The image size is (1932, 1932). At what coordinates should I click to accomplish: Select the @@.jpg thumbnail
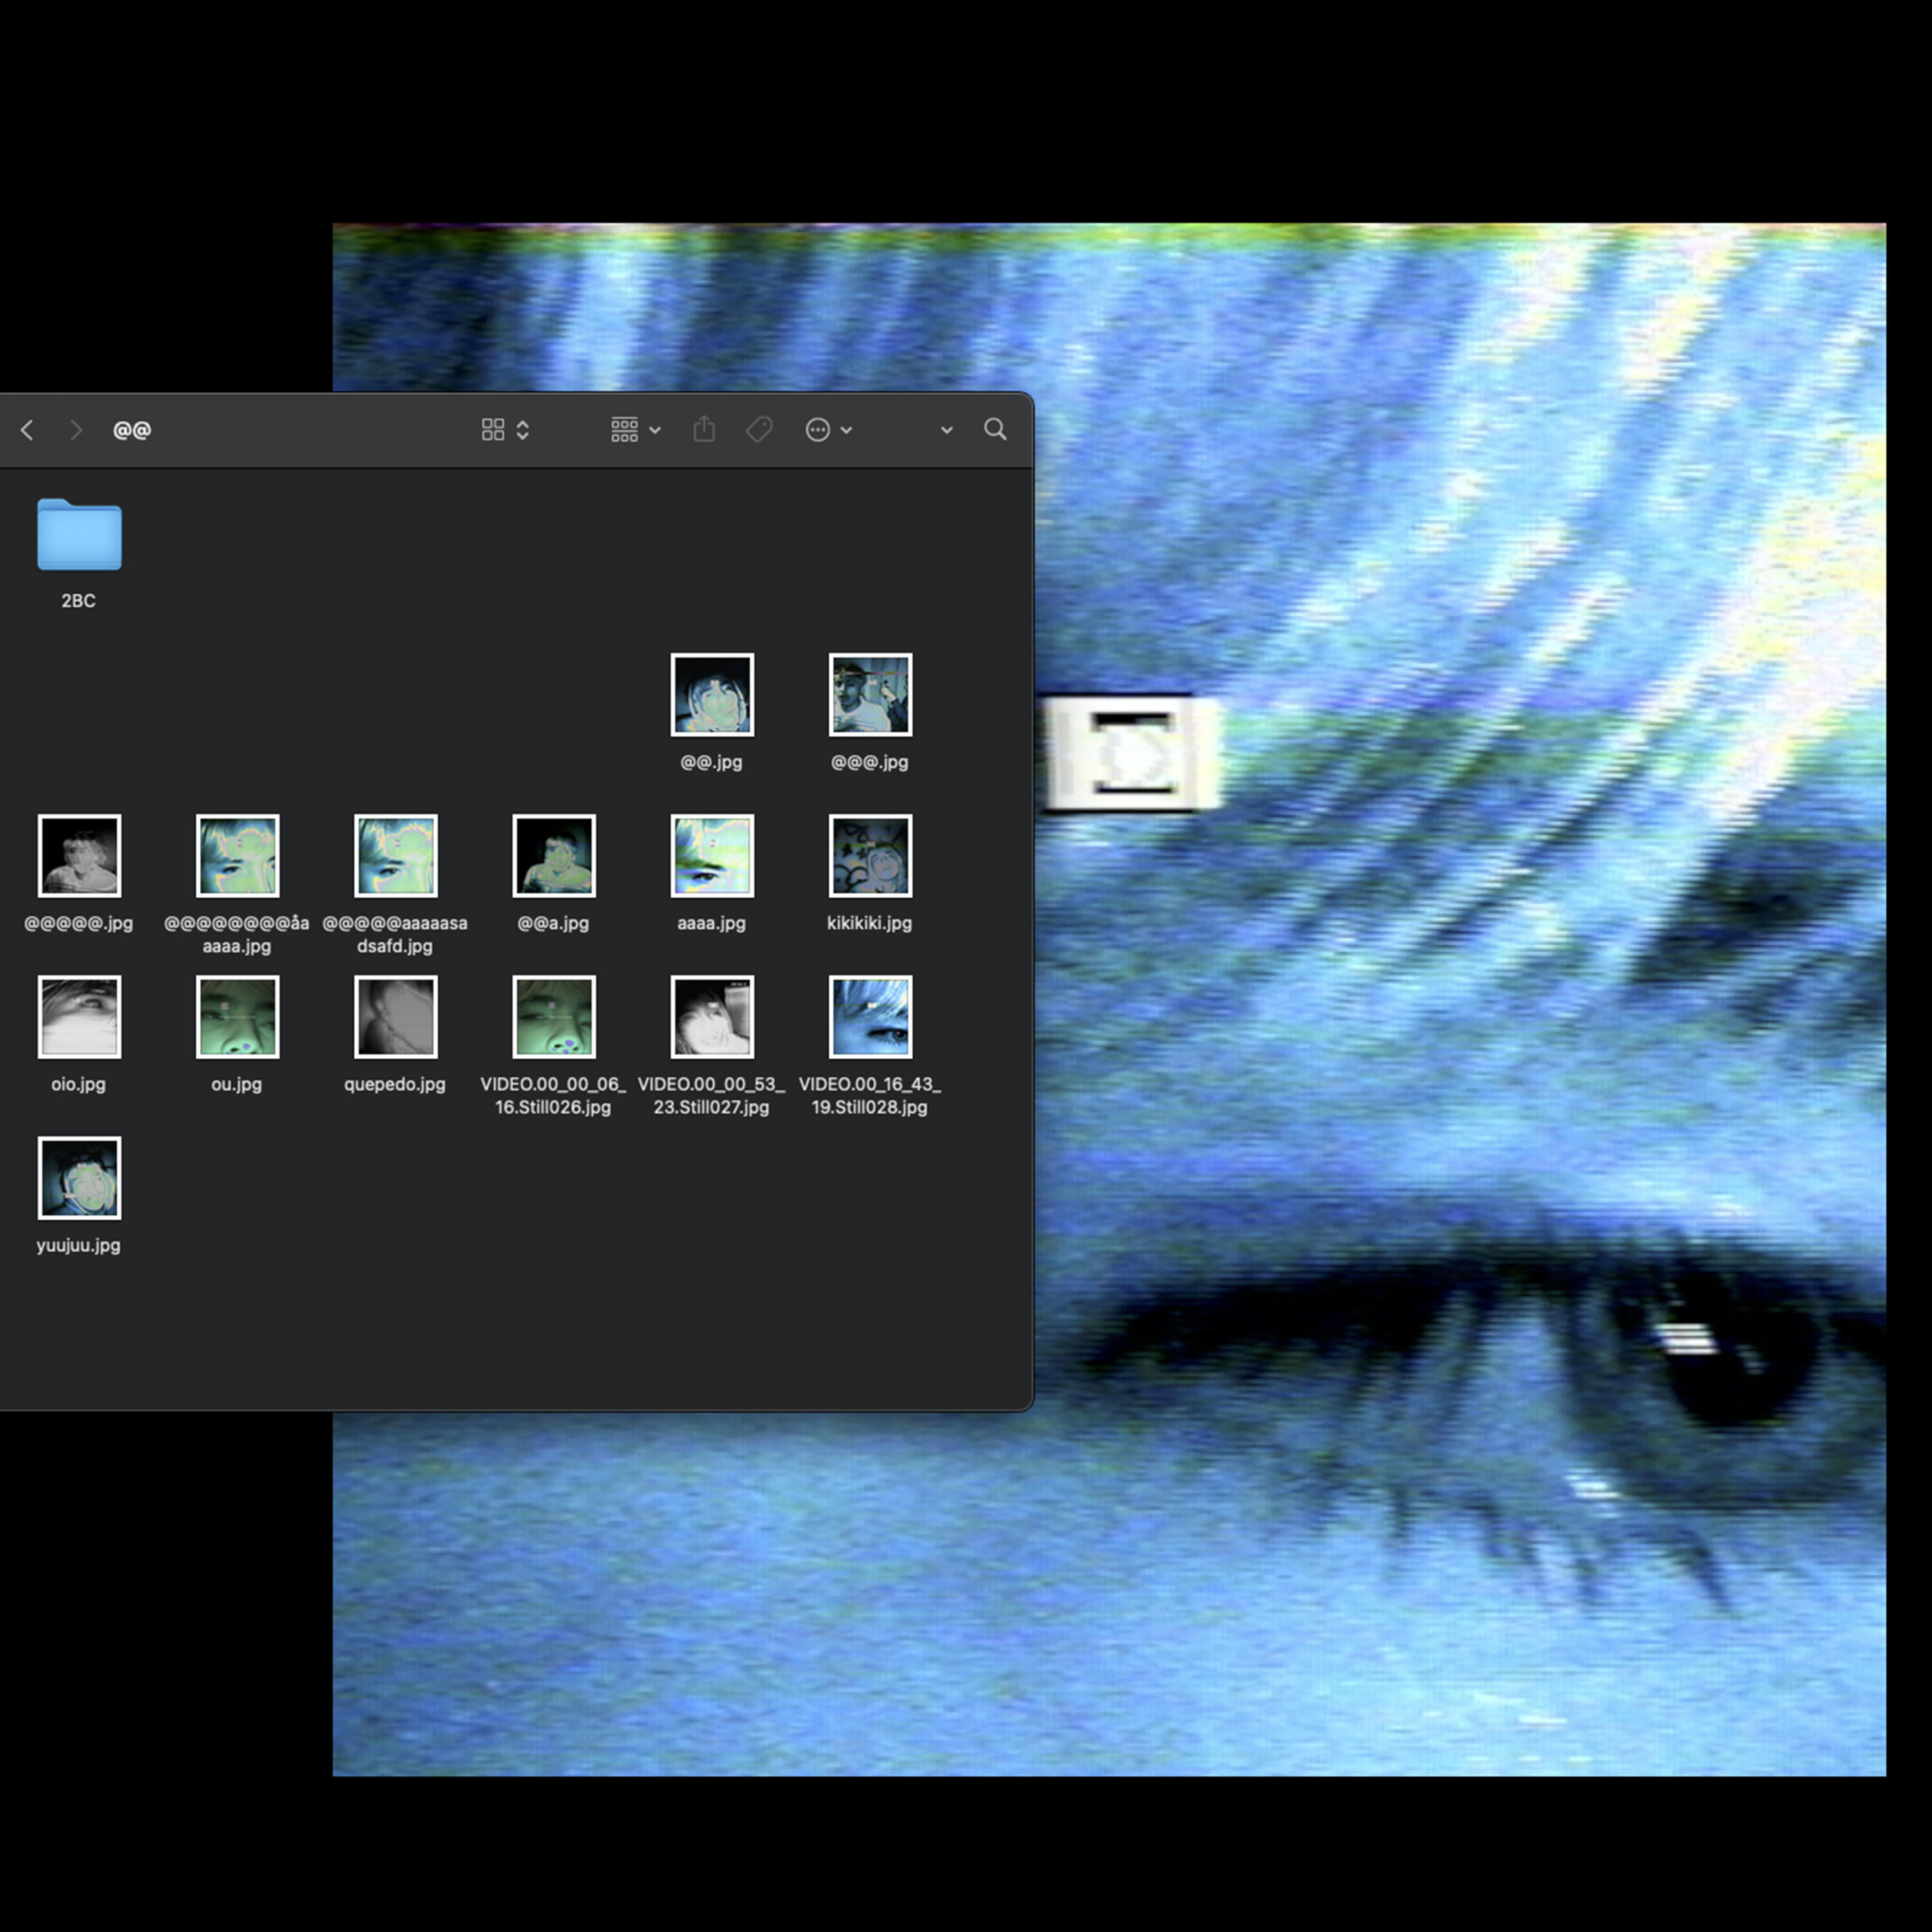click(x=712, y=695)
